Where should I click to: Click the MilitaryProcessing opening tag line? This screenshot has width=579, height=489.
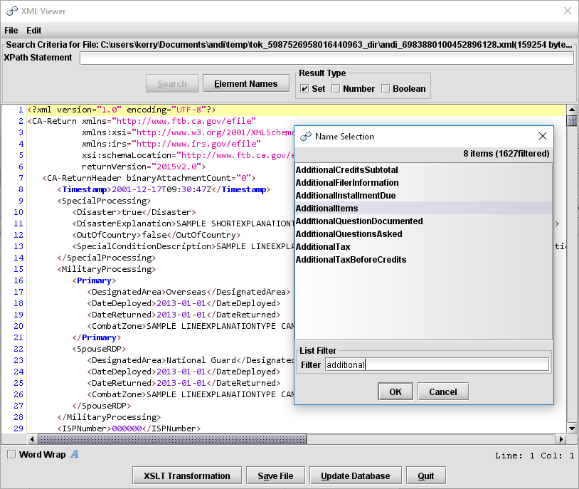click(107, 269)
